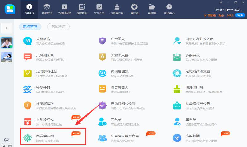Click the 自动订阅公众号 badge icon
The image size is (247, 147).
pyautogui.click(x=103, y=105)
